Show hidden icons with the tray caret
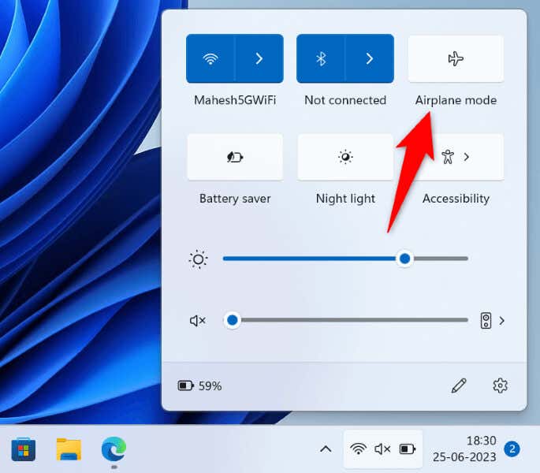Image resolution: width=540 pixels, height=473 pixels. point(326,449)
